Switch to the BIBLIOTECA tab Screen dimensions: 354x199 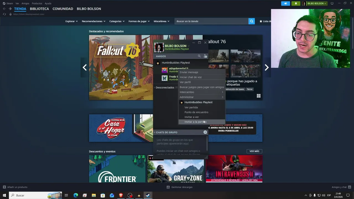[39, 9]
